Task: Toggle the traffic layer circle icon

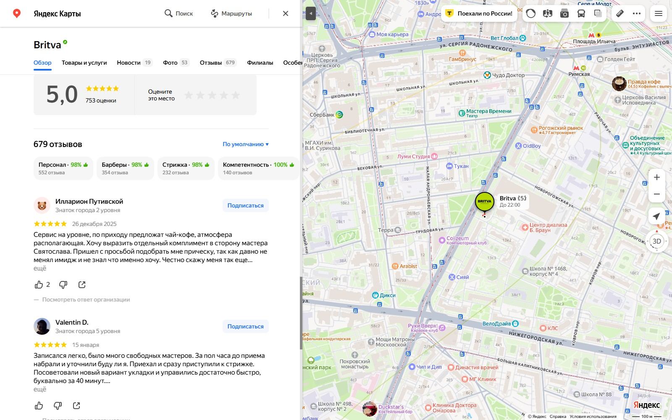Action: click(531, 13)
